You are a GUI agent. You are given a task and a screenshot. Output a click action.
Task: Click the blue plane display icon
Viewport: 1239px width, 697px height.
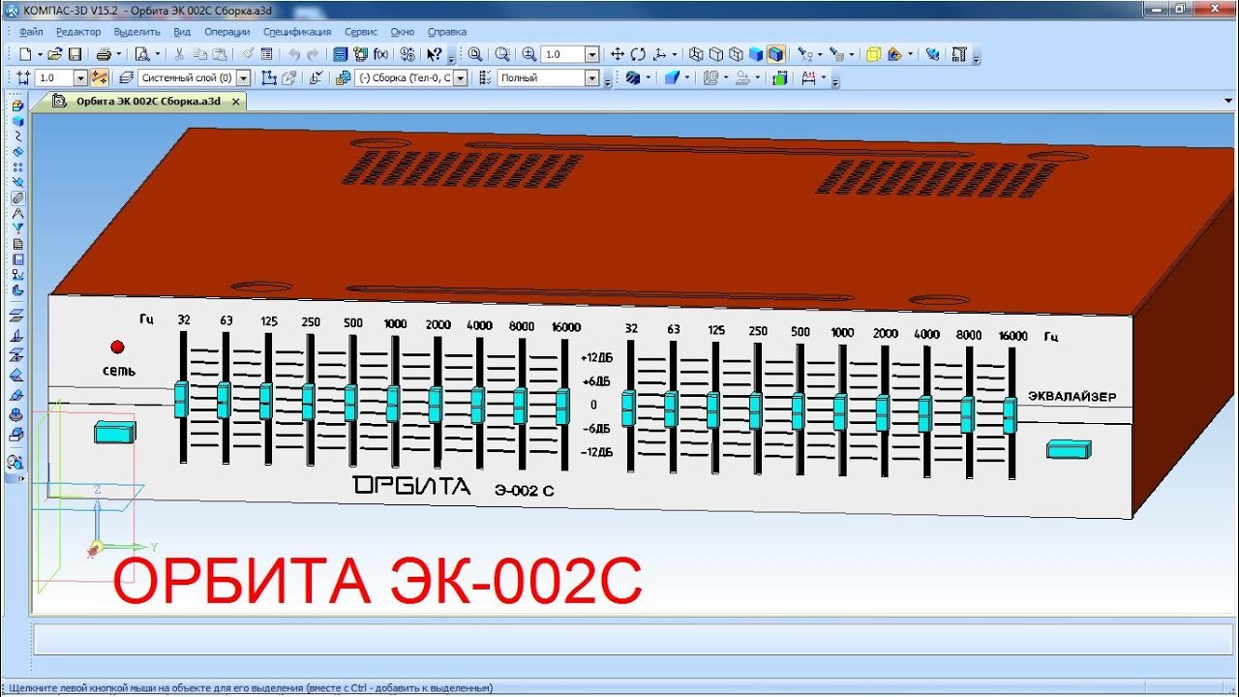click(672, 77)
